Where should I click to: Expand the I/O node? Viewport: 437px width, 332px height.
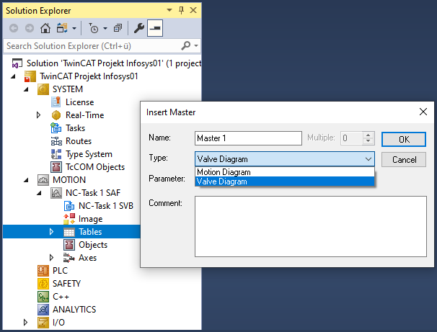pos(25,322)
